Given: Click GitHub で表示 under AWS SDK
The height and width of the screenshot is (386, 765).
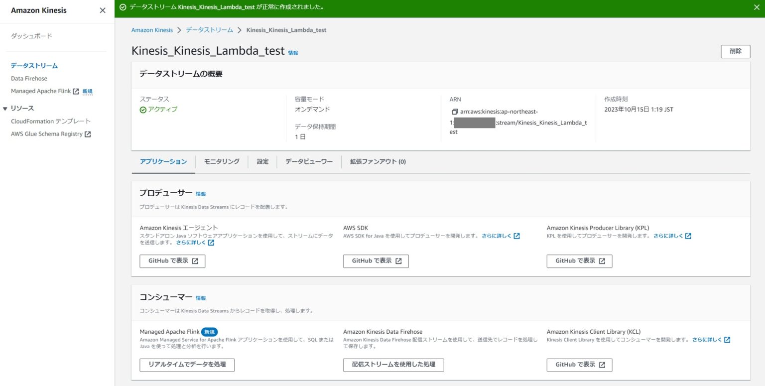Looking at the screenshot, I should pos(376,261).
